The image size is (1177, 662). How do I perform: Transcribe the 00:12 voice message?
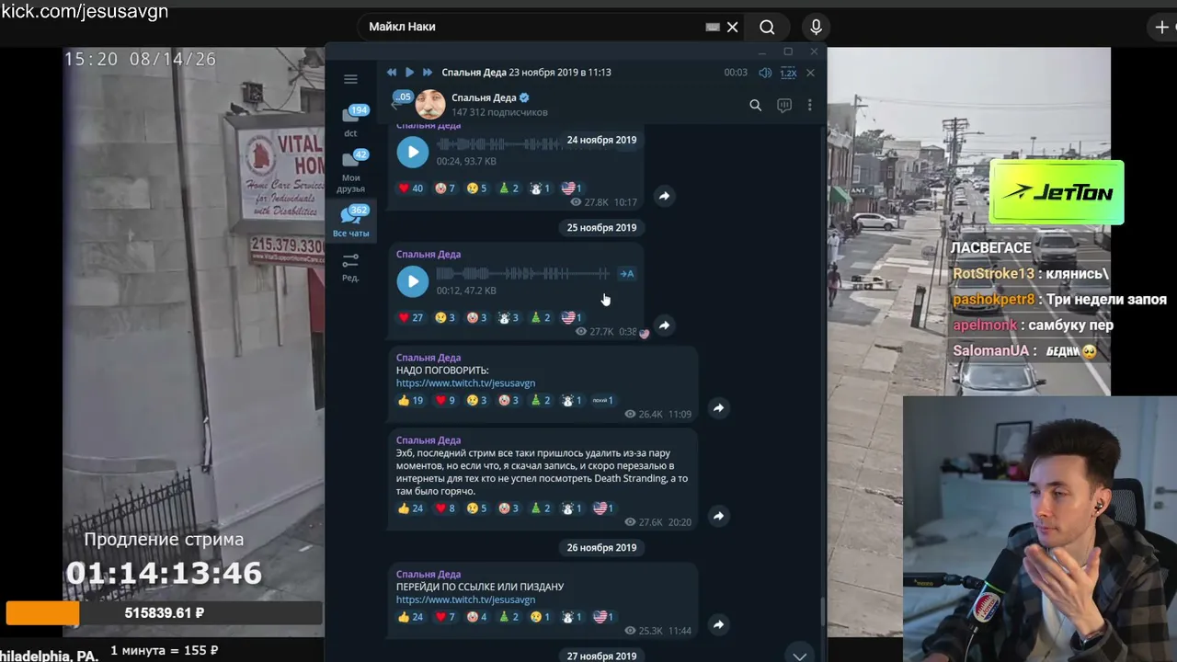pyautogui.click(x=626, y=273)
